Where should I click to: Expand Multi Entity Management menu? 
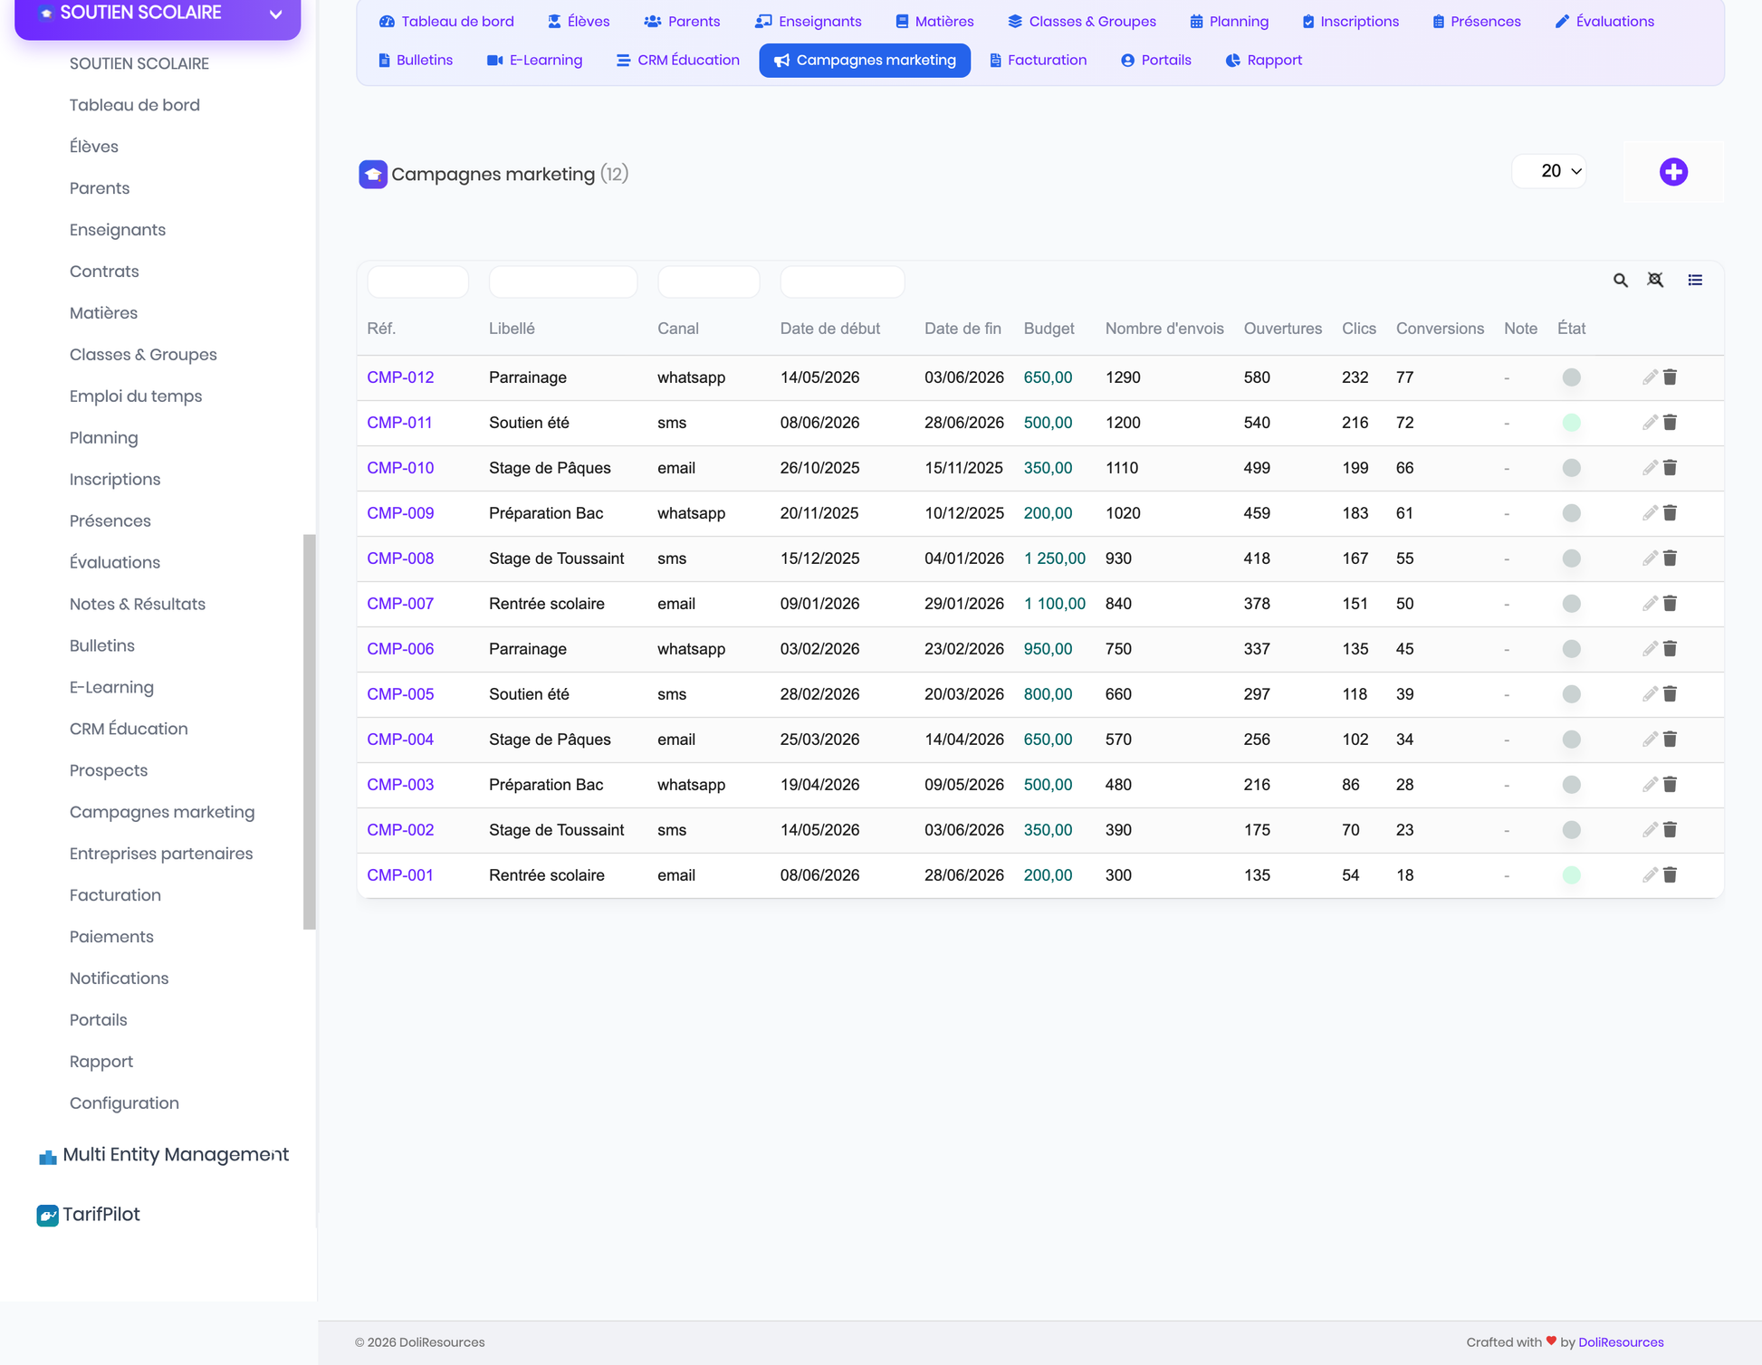point(163,1155)
